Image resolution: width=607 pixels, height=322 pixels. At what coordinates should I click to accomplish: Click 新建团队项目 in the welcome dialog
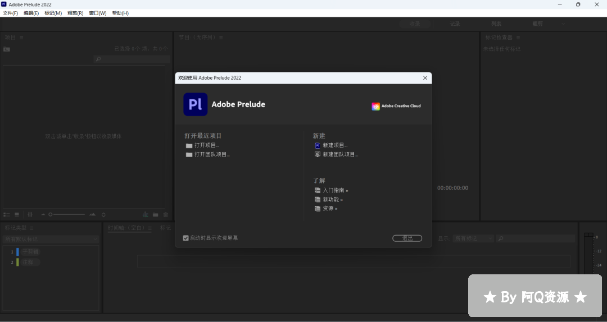[x=337, y=154]
